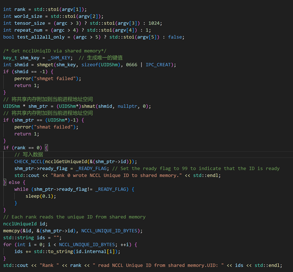Click 'NCCL_UNIQUE_ID_BYTES' in the memcpy line

109,231
